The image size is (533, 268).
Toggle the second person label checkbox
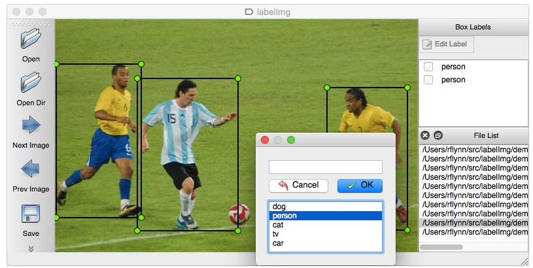point(428,80)
